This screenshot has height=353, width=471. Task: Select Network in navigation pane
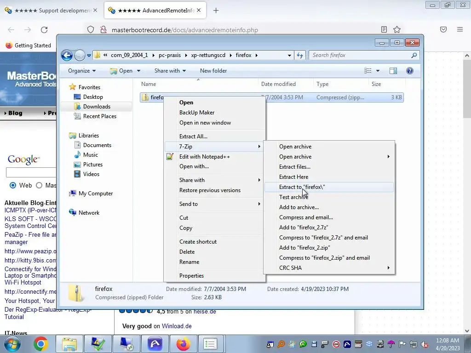pyautogui.click(x=89, y=213)
